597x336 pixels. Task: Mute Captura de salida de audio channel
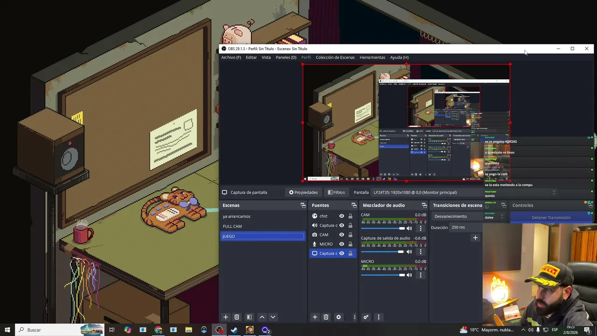[x=410, y=252]
